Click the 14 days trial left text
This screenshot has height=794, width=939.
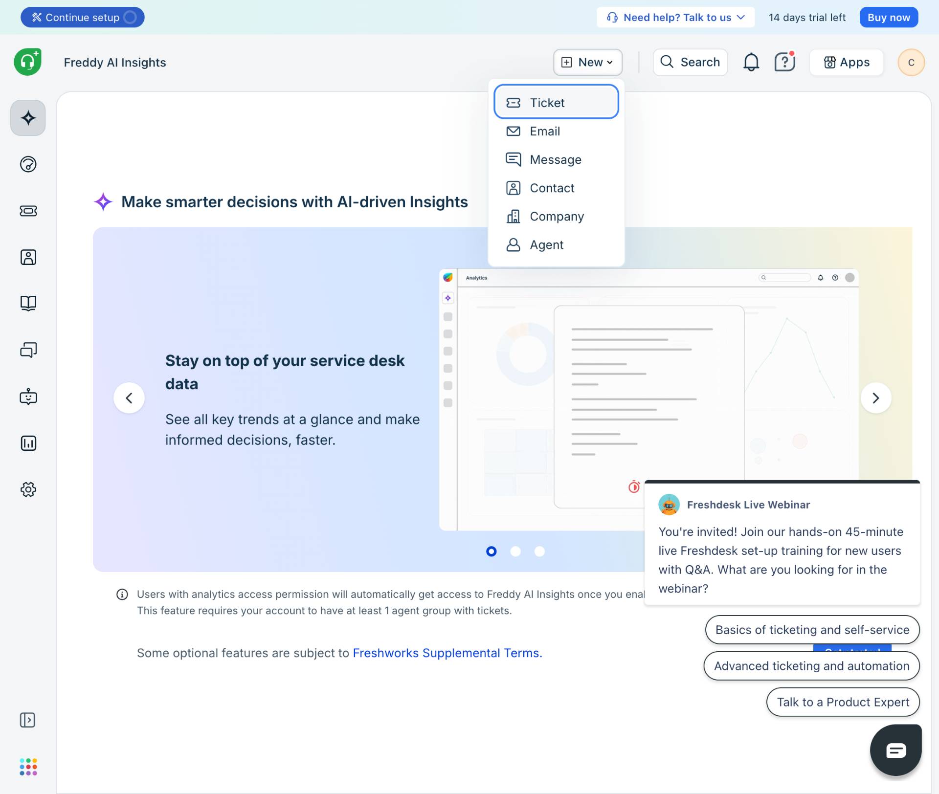807,18
